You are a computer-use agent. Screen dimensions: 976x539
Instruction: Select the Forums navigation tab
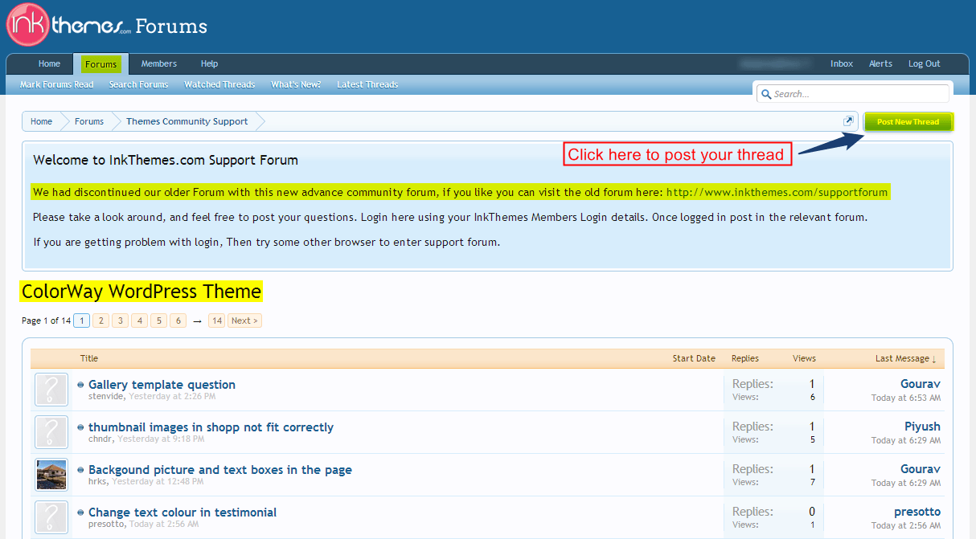coord(101,64)
